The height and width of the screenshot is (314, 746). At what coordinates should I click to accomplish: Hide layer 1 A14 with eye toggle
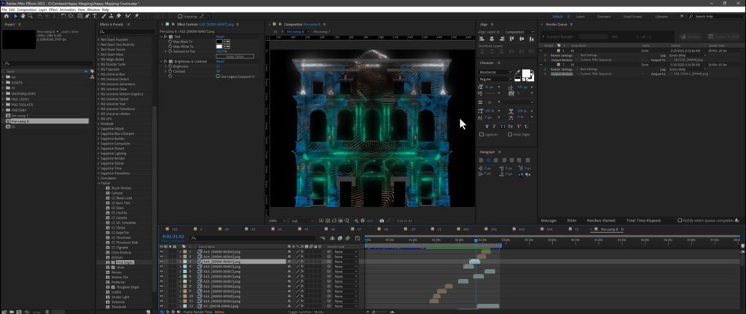pos(161,251)
